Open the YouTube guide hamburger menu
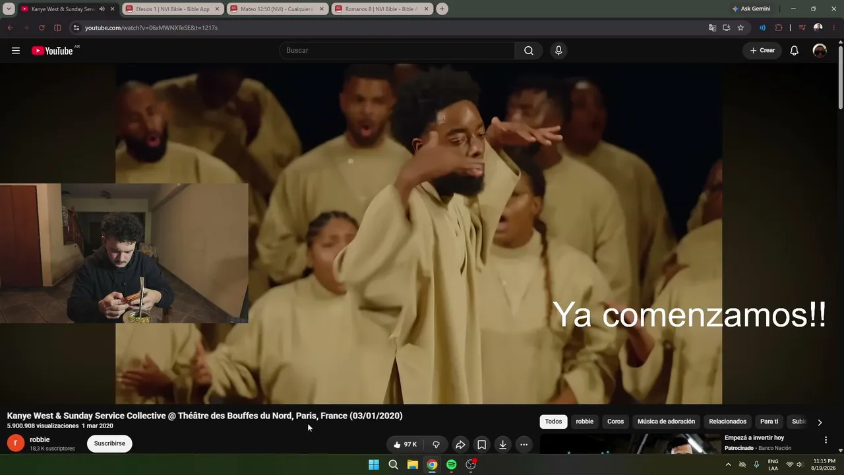The height and width of the screenshot is (475, 844). click(16, 51)
